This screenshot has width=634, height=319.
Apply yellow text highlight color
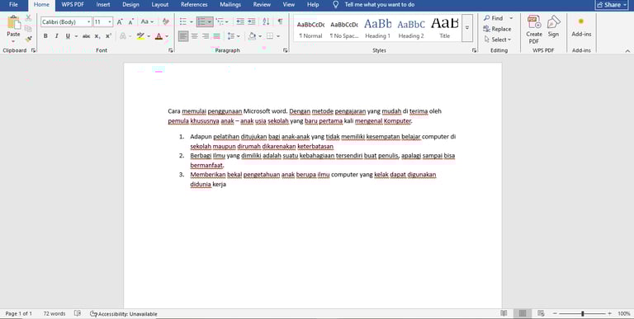pyautogui.click(x=140, y=36)
